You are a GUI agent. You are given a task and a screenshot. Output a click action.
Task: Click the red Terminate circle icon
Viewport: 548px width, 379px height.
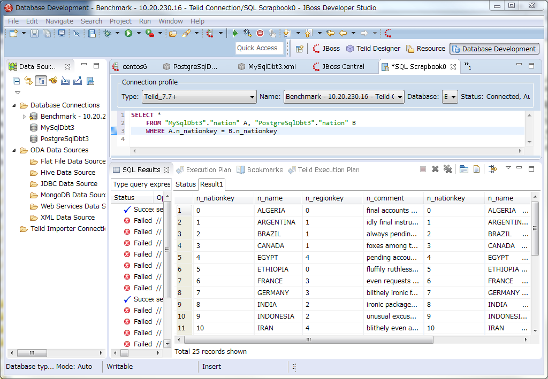260,33
